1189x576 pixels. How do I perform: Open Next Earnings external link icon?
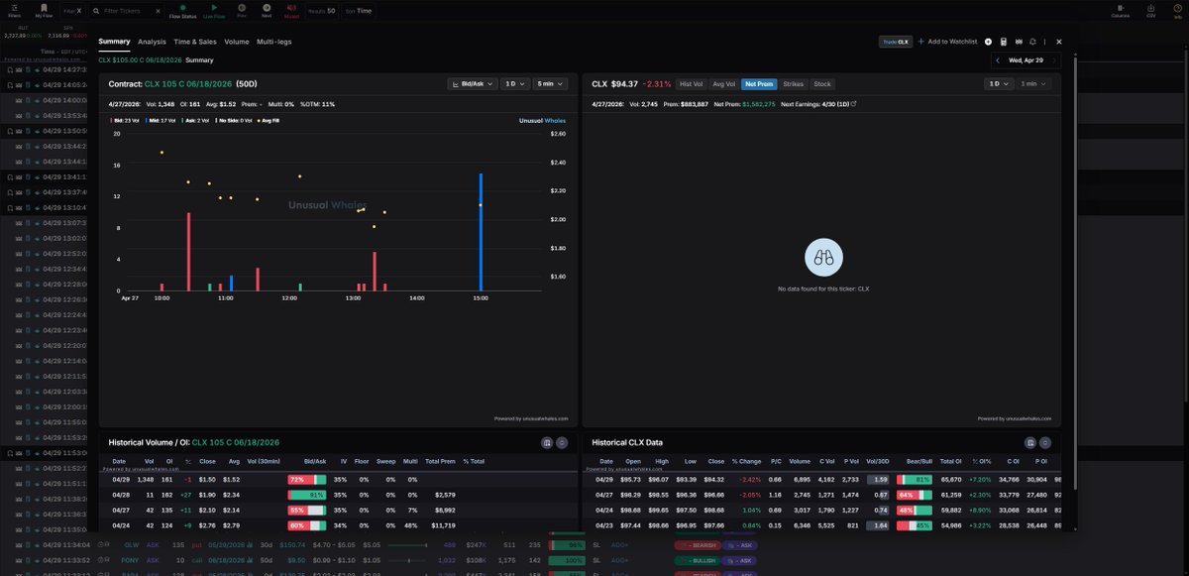pyautogui.click(x=854, y=103)
